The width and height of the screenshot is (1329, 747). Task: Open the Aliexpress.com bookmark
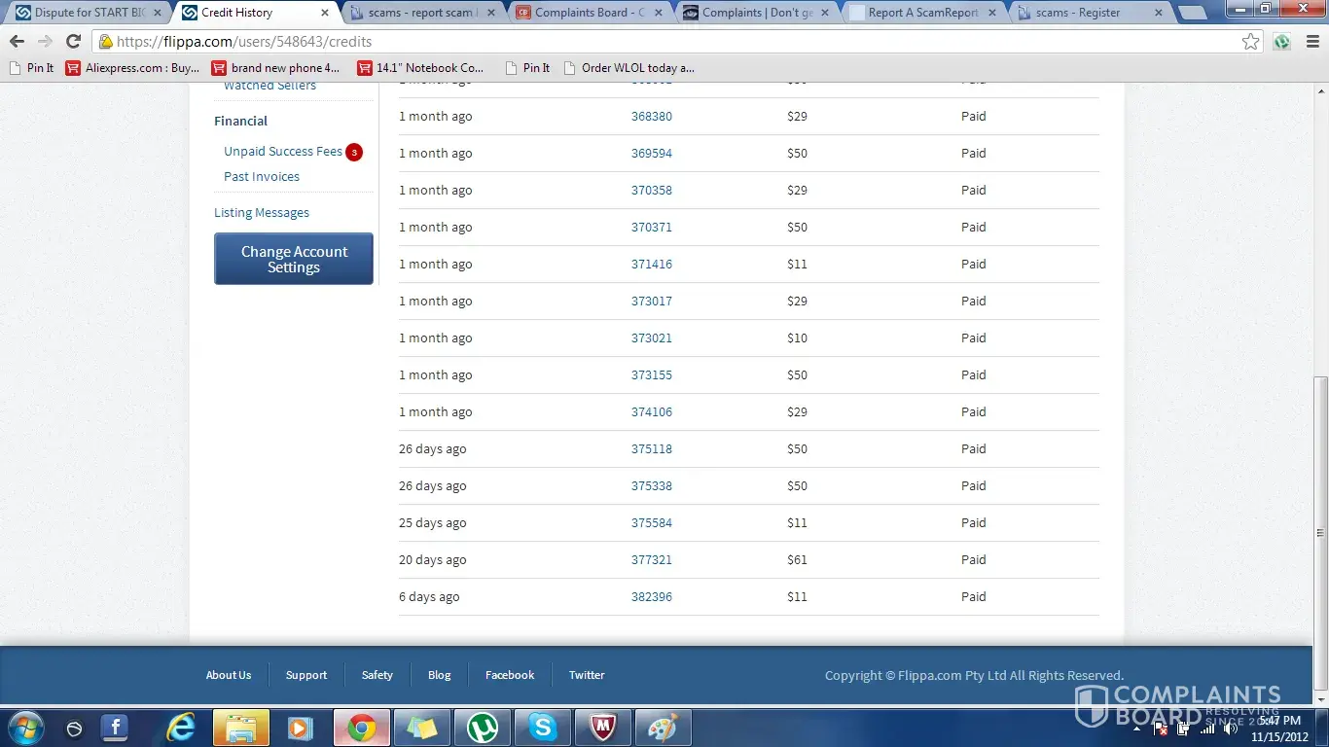pos(132,68)
